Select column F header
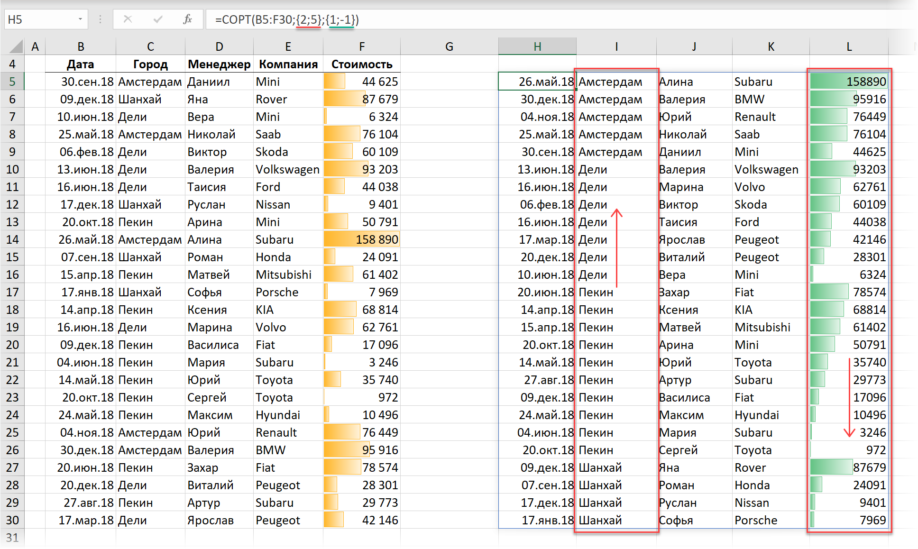Image resolution: width=918 pixels, height=549 pixels. tap(362, 46)
